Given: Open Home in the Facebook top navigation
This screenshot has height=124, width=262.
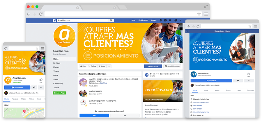Looking at the screenshot, I should (x=133, y=20).
